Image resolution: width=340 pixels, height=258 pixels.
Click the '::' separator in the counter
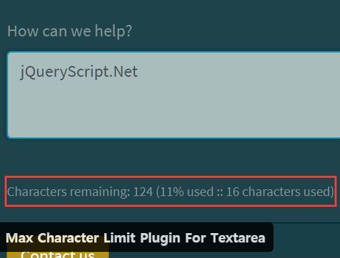[x=220, y=193]
